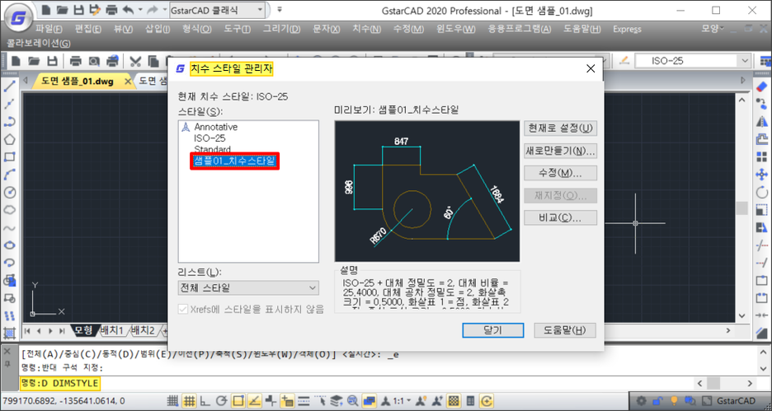Toggle Ortho mode in status bar

[205, 400]
